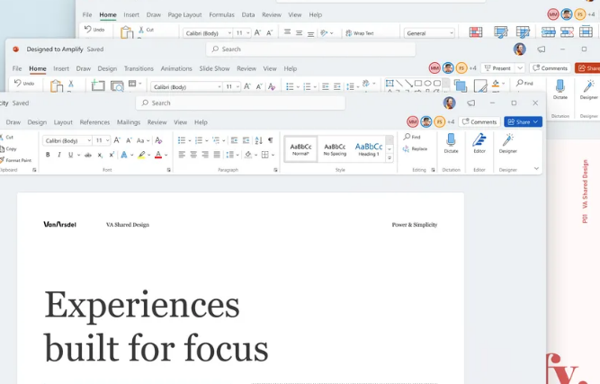Click Replace in Word ribbon
600x384 pixels.
coord(416,148)
